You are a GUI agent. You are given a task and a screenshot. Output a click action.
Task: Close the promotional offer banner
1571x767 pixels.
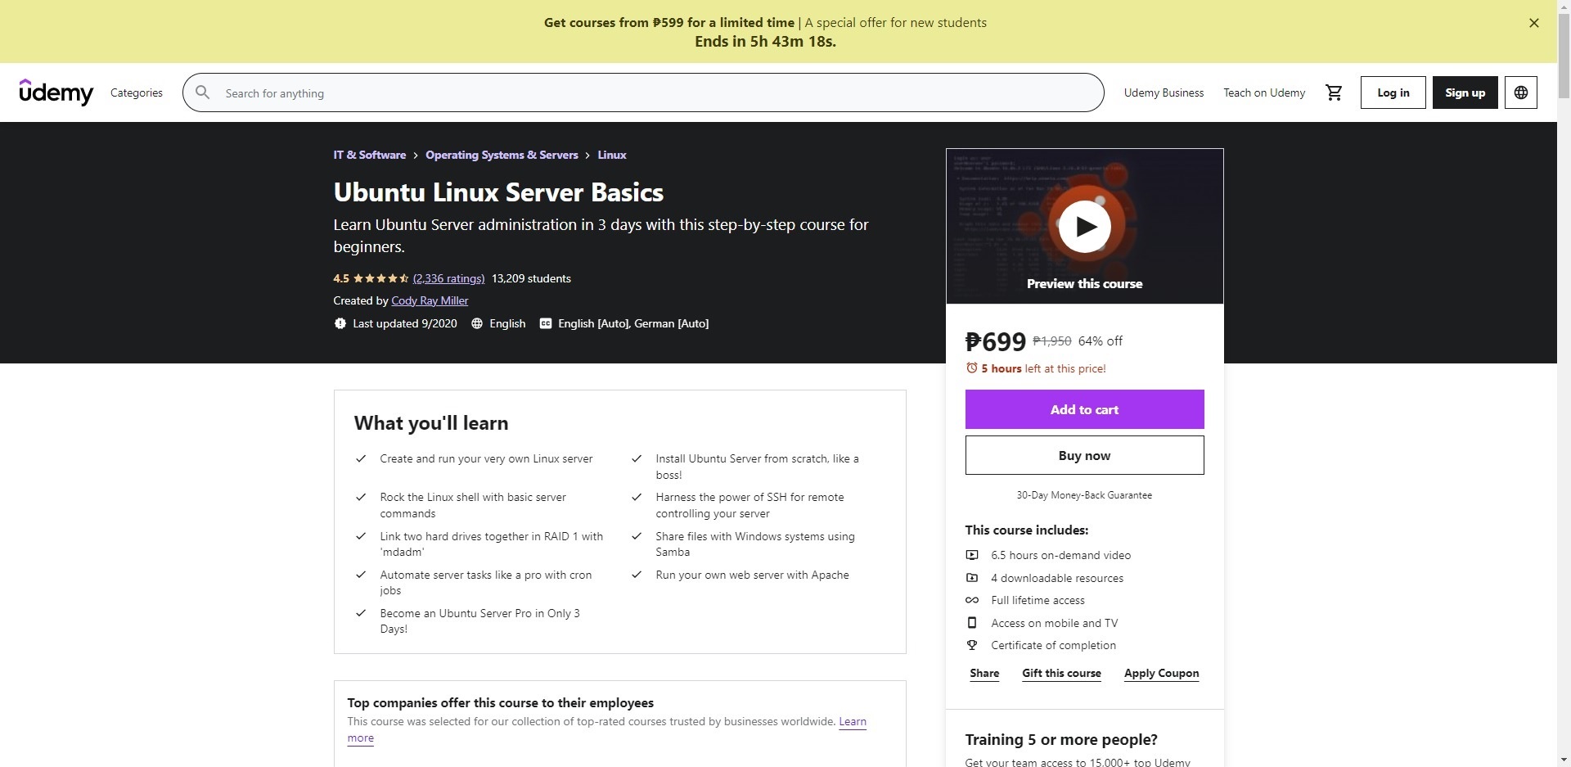(x=1534, y=23)
